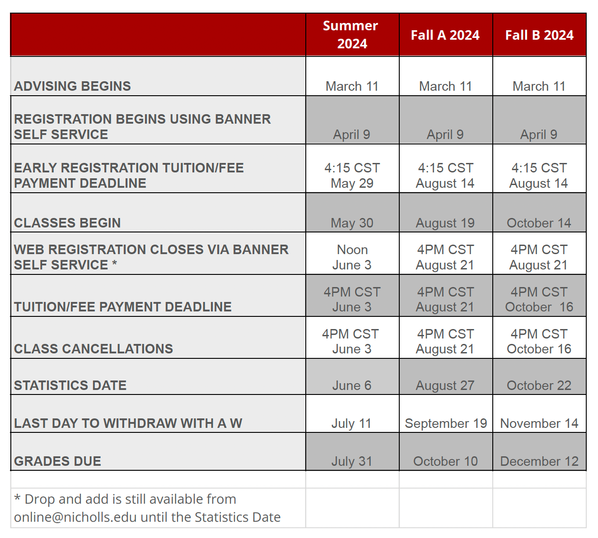This screenshot has width=598, height=538.
Task: Click the "Fall B 2024" column header
Action: click(x=539, y=35)
